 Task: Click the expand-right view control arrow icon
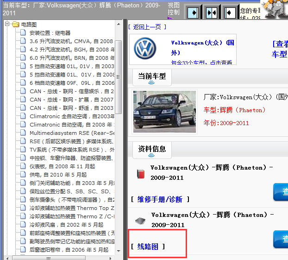tap(194, 12)
